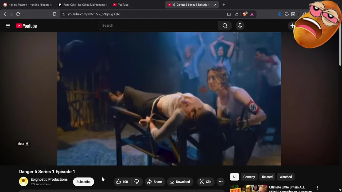342x192 pixels.
Task: Share the Danger 5 video
Action: 154,182
